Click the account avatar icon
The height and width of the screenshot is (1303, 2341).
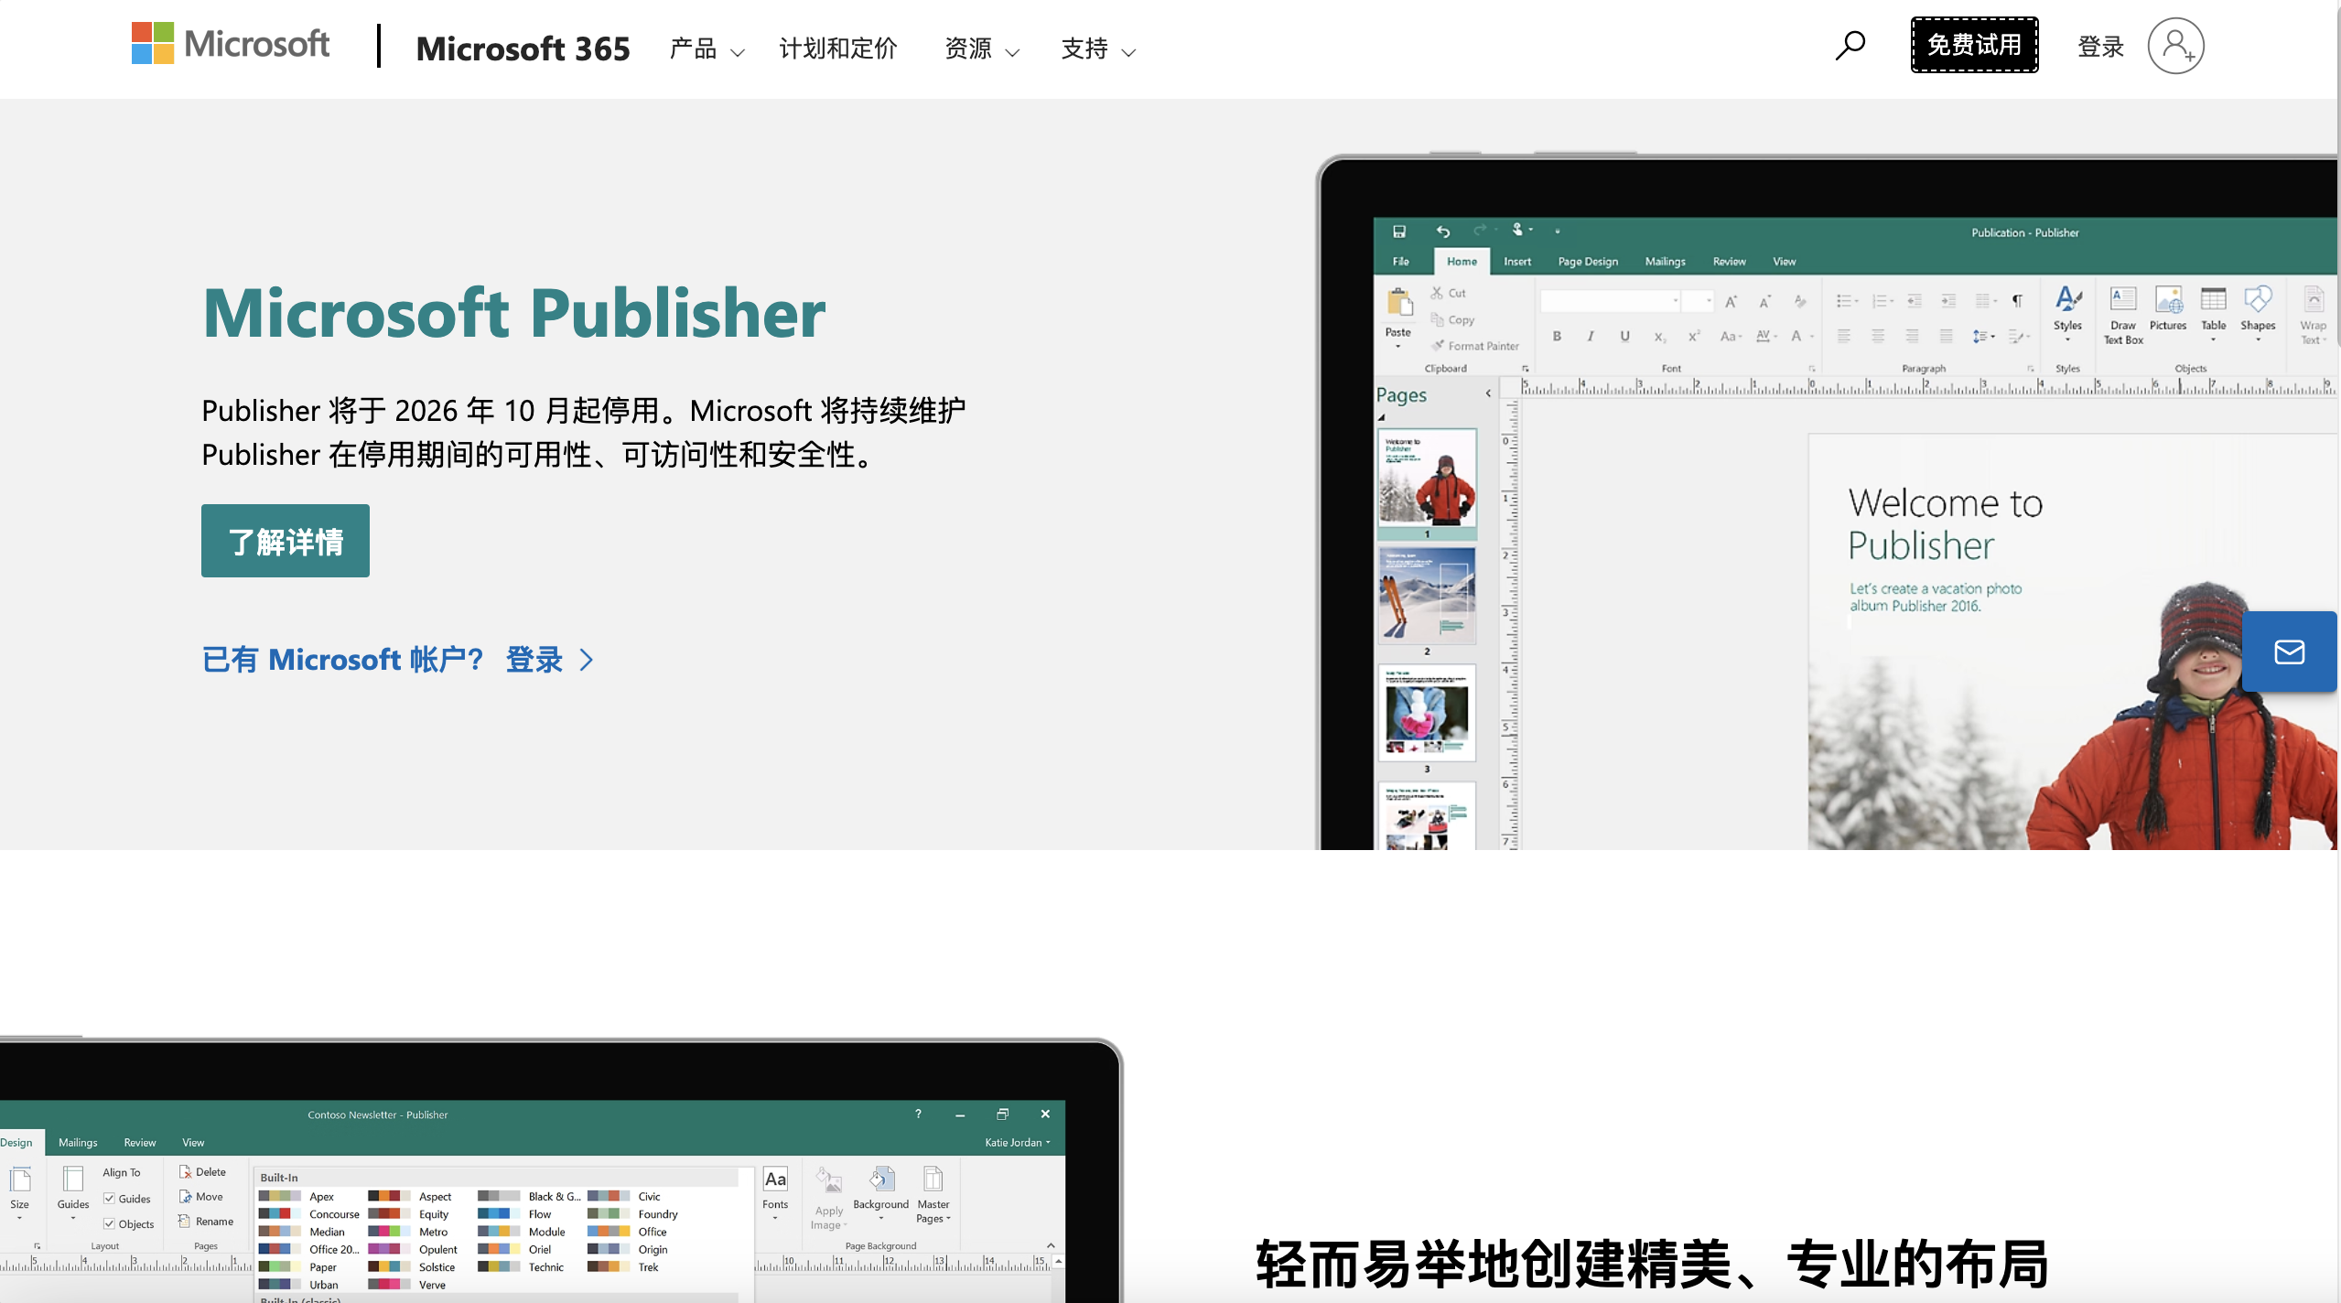pos(2175,46)
